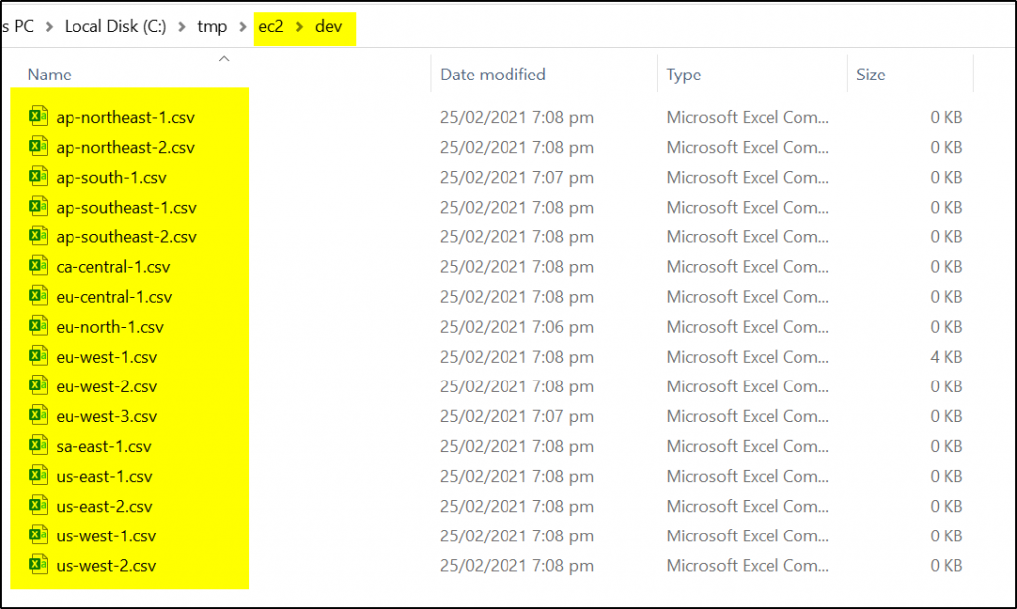Click the ec2 breadcrumb entry
Image resolution: width=1017 pixels, height=609 pixels.
point(271,27)
